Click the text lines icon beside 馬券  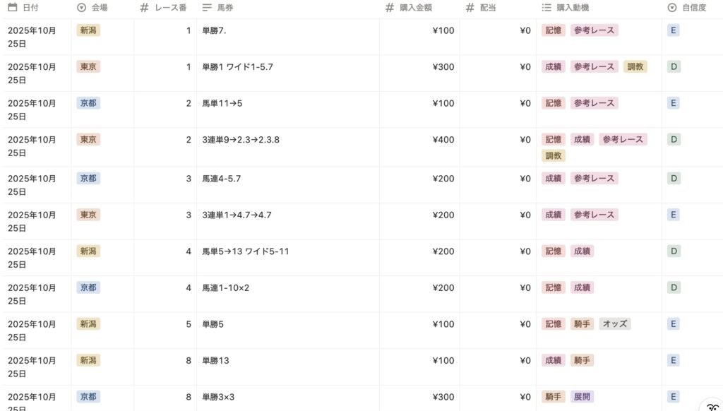coord(207,8)
